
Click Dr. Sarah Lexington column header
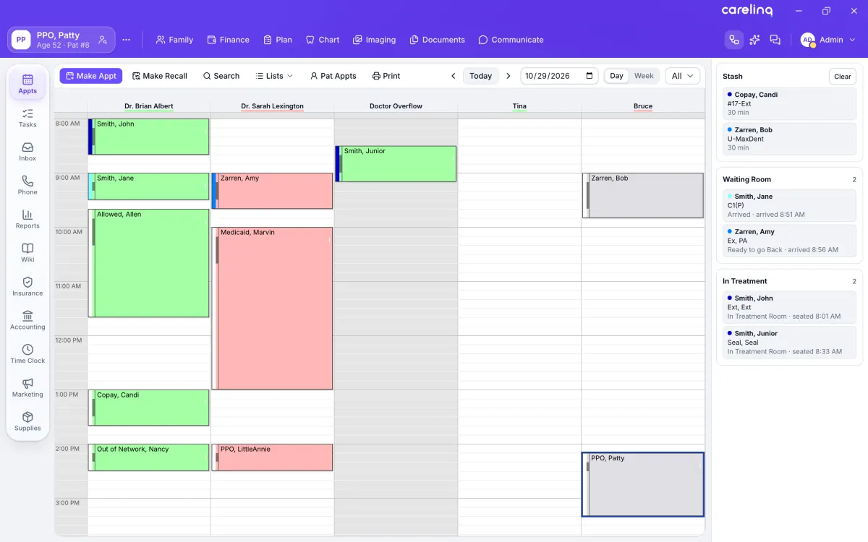pyautogui.click(x=272, y=106)
